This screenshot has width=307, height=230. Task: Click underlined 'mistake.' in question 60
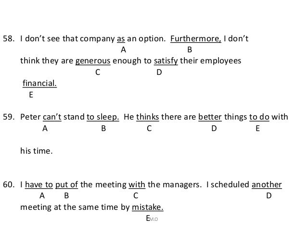click(x=148, y=207)
